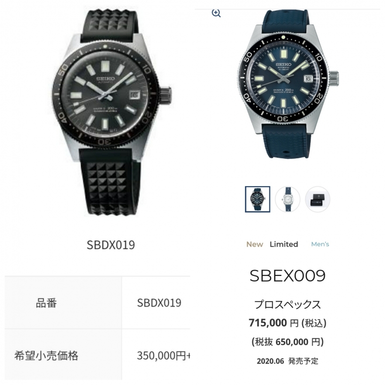Select the caseback watch thumbnail

[288, 199]
